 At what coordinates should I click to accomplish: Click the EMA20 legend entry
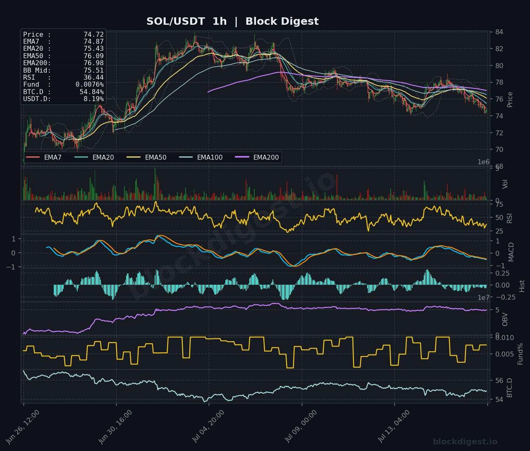point(94,157)
